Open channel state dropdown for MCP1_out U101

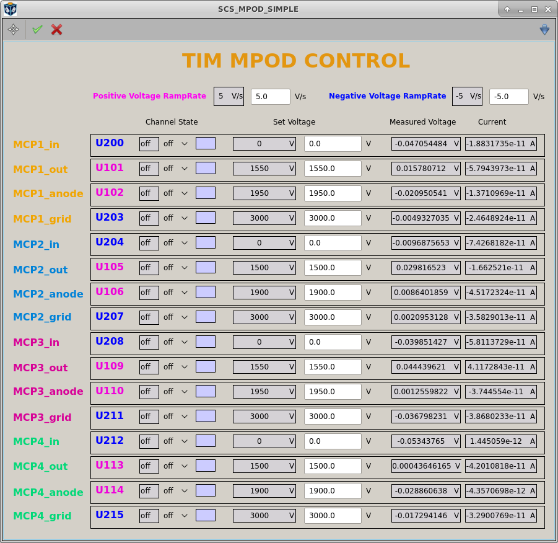[175, 168]
